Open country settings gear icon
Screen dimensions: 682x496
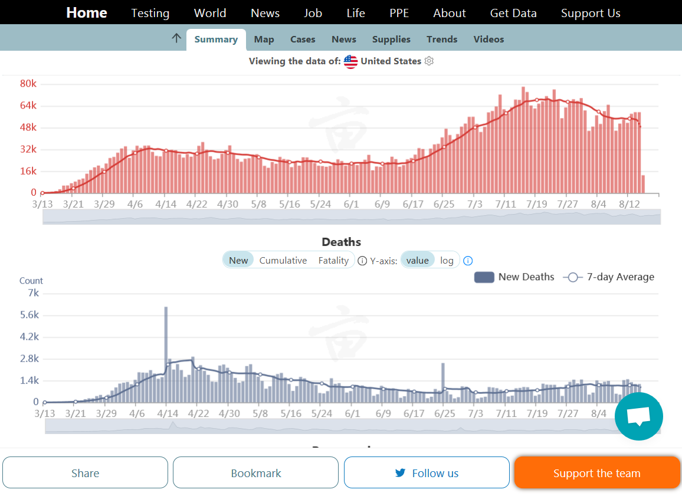pos(429,61)
